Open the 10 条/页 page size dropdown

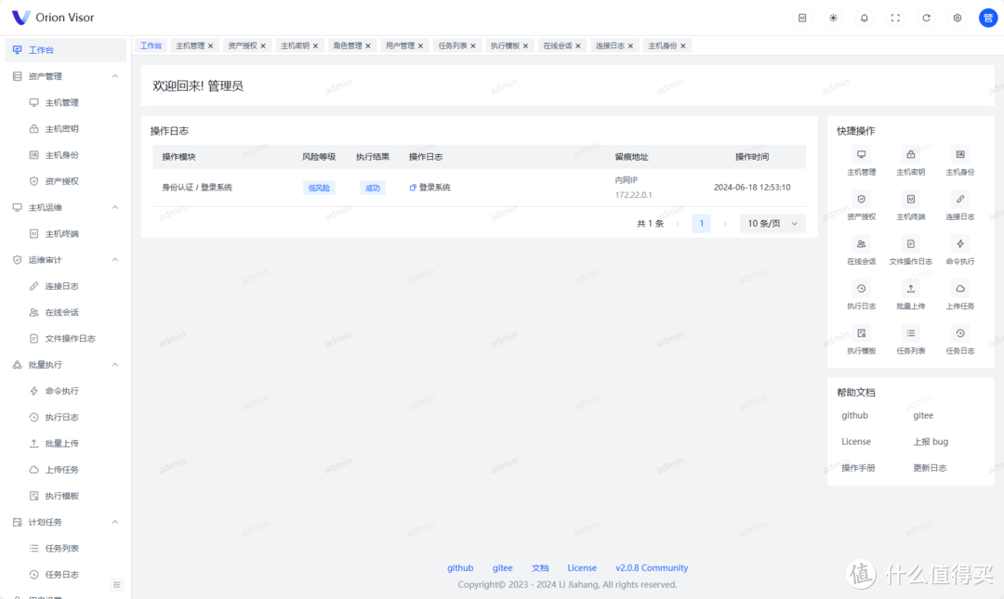coord(772,223)
